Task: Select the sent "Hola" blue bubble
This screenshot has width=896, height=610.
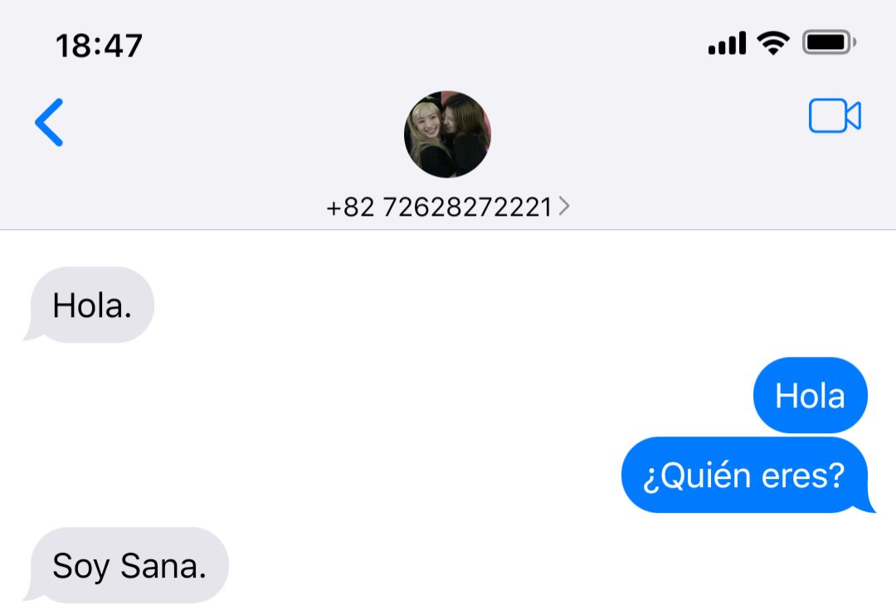Action: (x=811, y=394)
